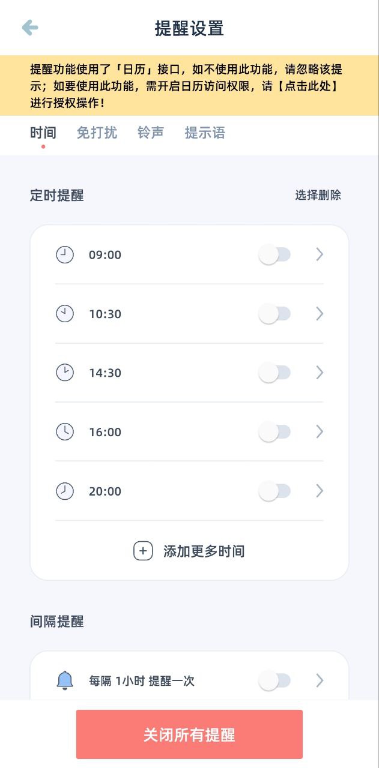This screenshot has width=379, height=768.
Task: Open interval reminder settings chevron
Action: pos(320,680)
